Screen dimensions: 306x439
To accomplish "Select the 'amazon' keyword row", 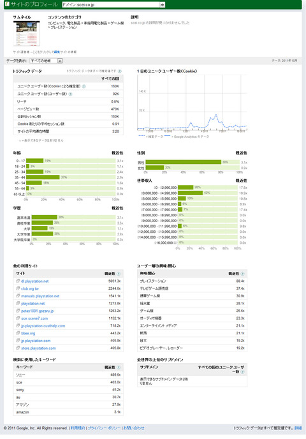I will 68,412.
